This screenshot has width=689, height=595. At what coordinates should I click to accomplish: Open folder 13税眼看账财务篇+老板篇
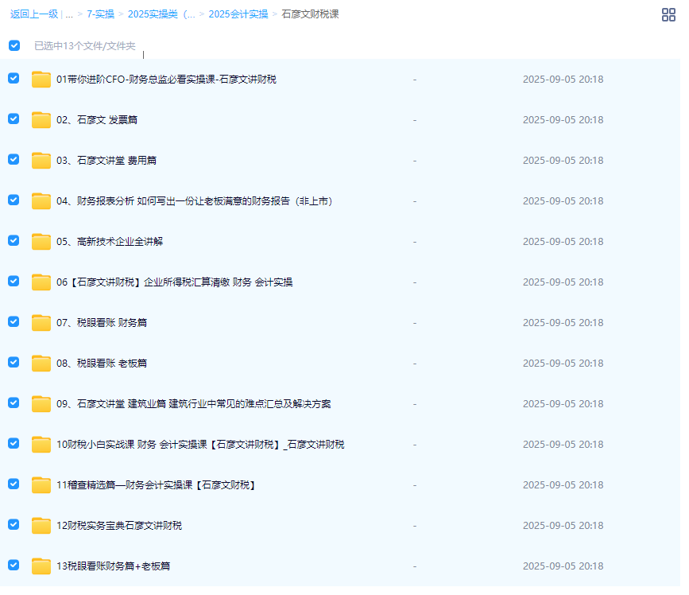coord(113,566)
